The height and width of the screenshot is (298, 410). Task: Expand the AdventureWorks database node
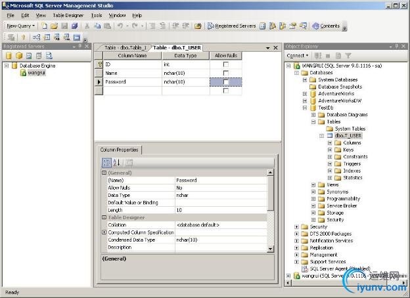point(305,93)
